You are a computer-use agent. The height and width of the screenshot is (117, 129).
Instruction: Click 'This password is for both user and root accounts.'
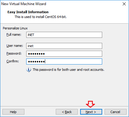pyautogui.click(x=68, y=70)
